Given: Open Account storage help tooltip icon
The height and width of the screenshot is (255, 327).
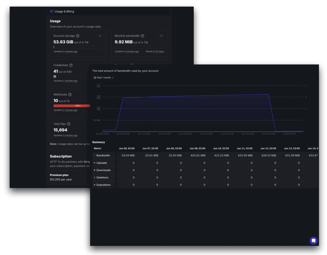Looking at the screenshot, I should [x=77, y=36].
